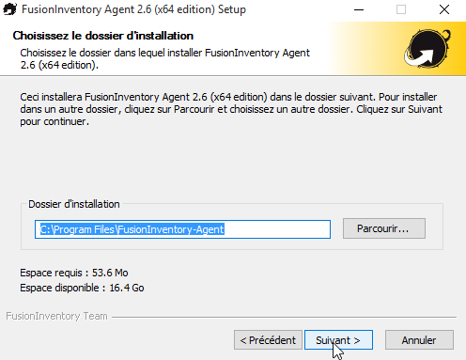Screen dimensions: 466x360
Task: Click the 'Dossier d'installation' group label
Action: pos(74,204)
